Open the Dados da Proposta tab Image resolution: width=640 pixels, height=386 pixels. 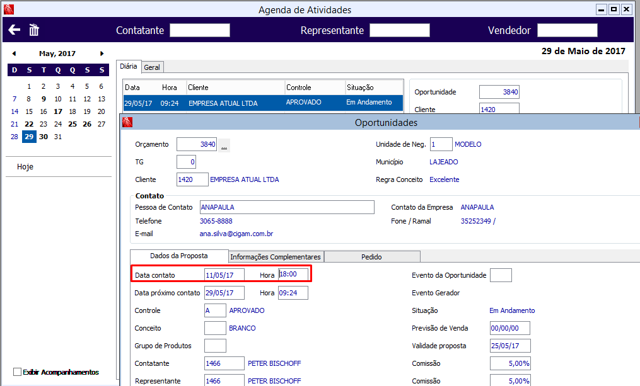coord(179,256)
